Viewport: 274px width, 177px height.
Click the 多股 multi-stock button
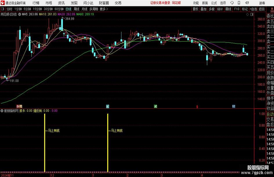pyautogui.click(x=212, y=9)
